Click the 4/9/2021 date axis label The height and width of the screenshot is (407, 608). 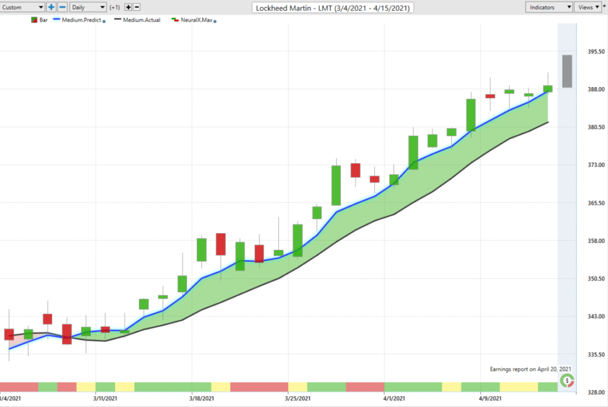point(490,398)
